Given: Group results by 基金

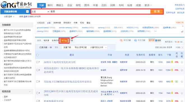Looking at the screenshot, I should [88, 23].
